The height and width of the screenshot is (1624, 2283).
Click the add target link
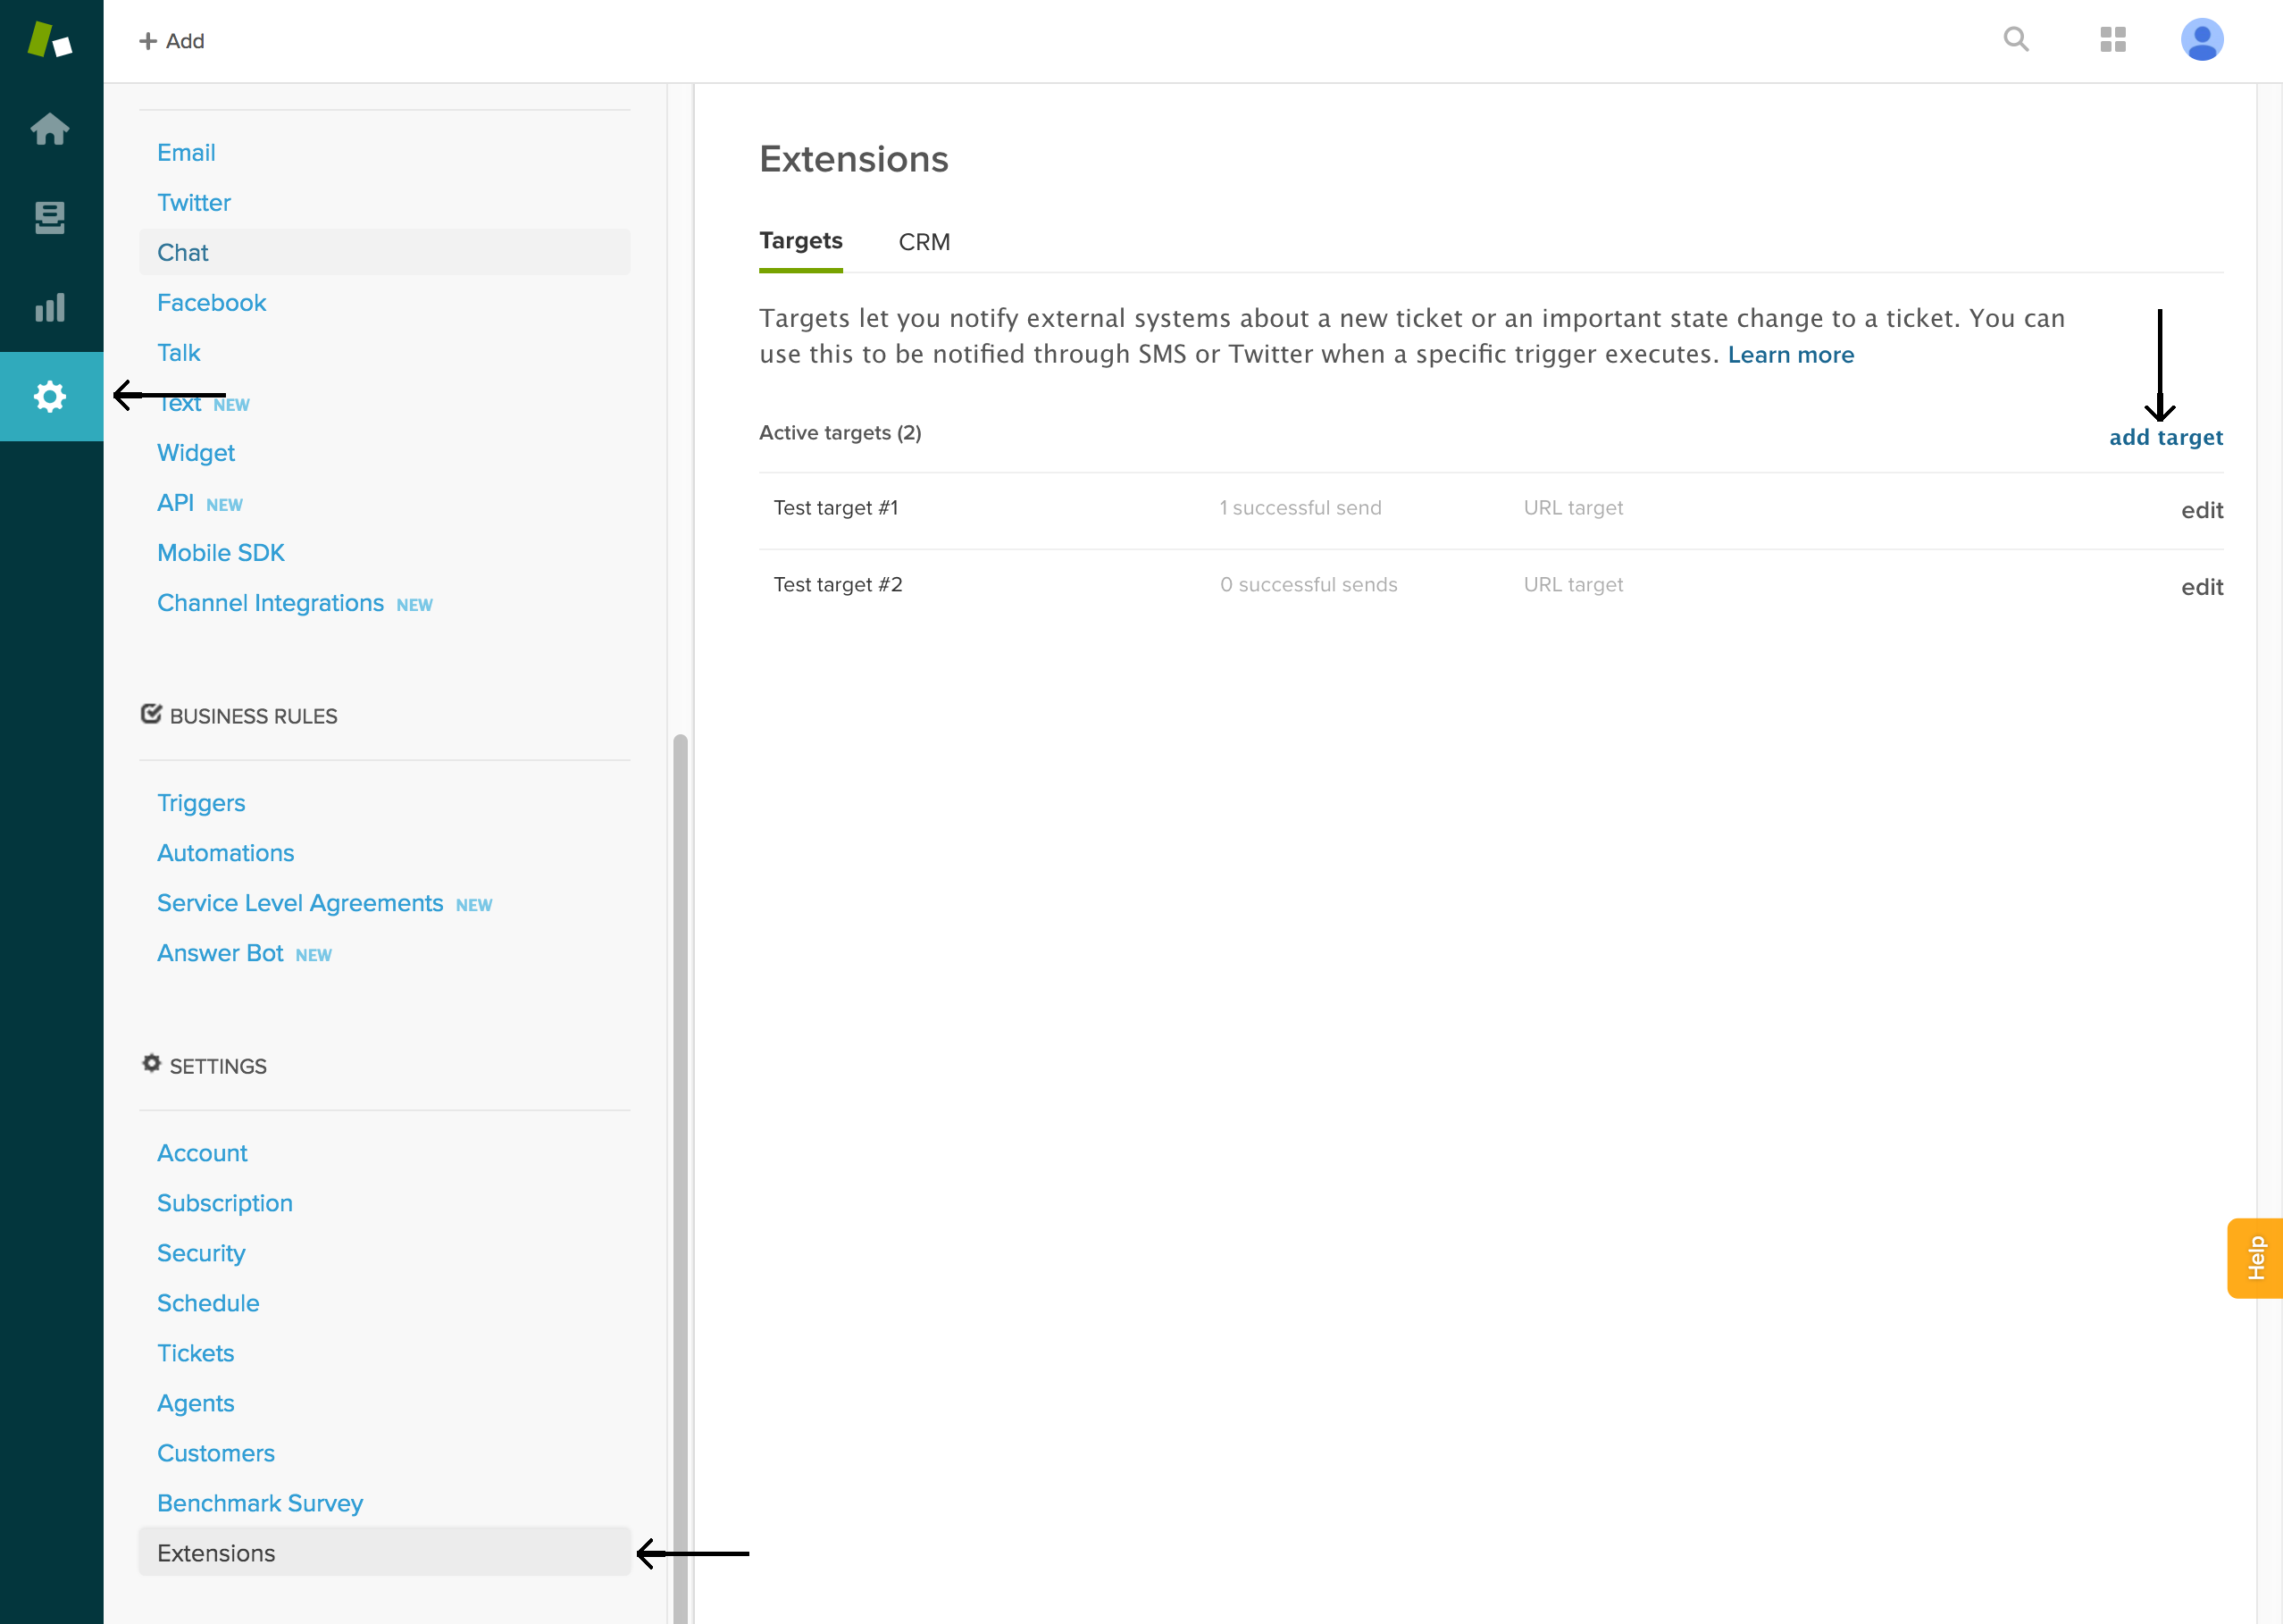tap(2165, 437)
